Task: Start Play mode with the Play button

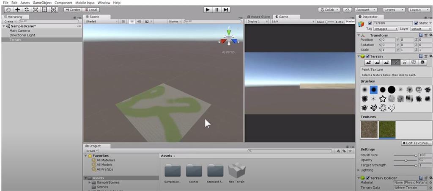Action: 208,10
